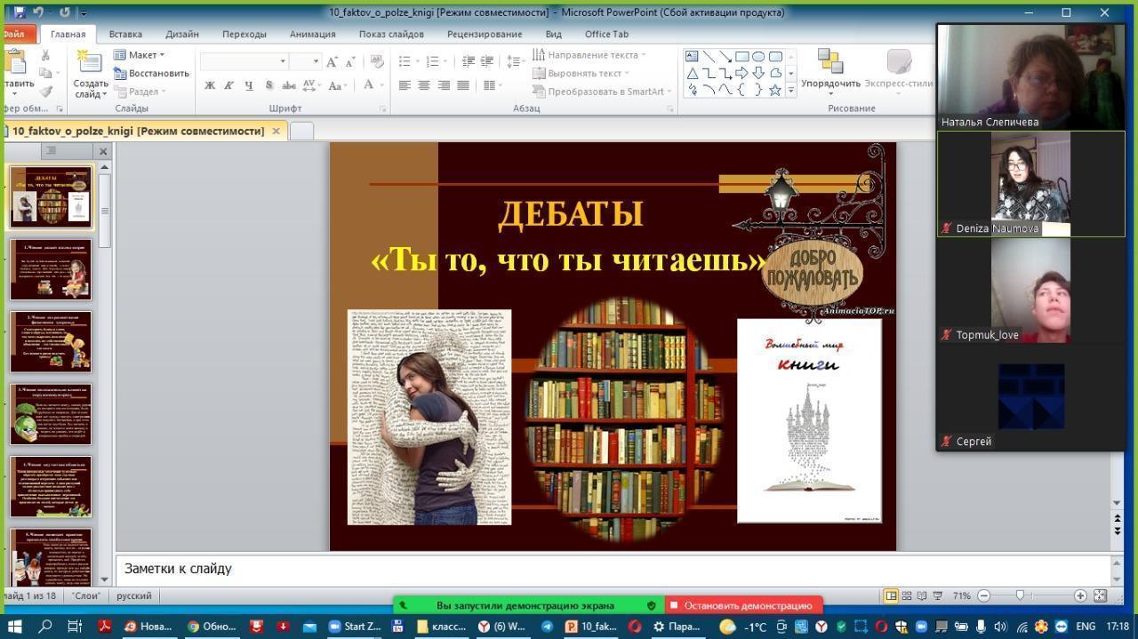Click the Упорядочить arrange icon
This screenshot has width=1138, height=639.
pos(830,62)
